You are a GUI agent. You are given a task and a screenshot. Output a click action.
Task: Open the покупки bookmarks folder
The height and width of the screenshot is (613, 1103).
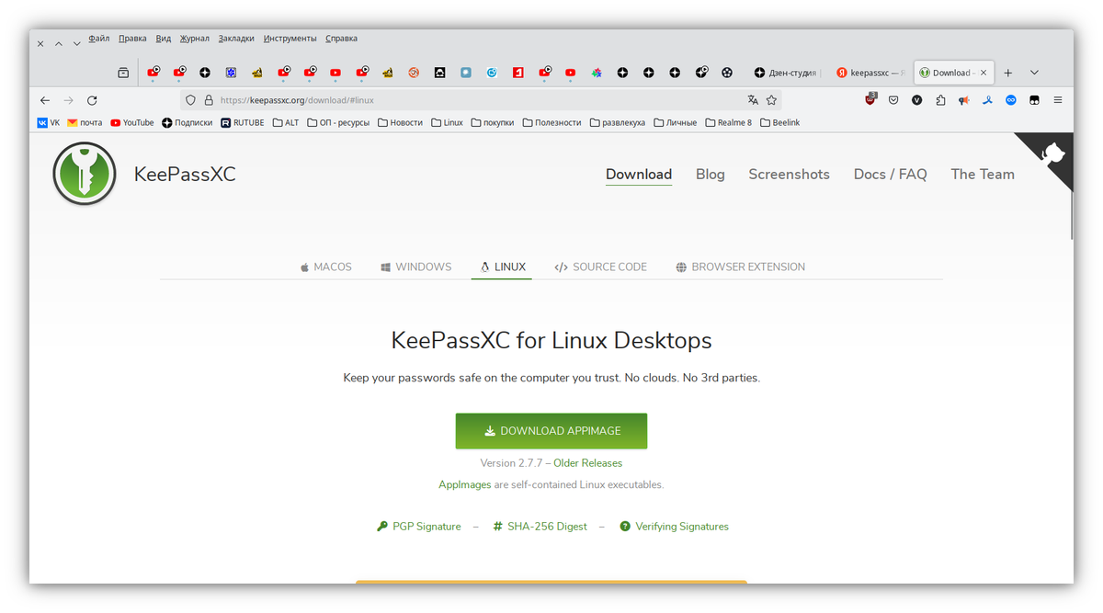493,122
